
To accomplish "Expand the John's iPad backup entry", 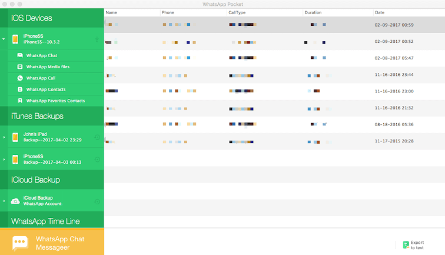I will tap(4, 137).
